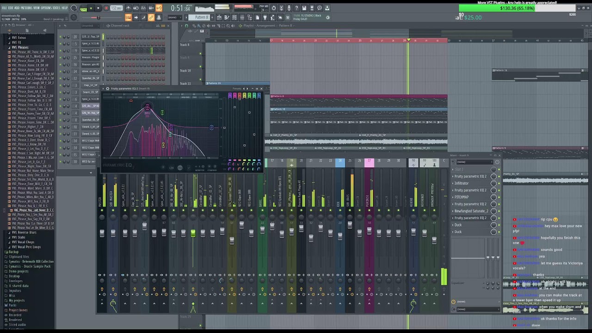
Task: Click the clock icon next to mixer input selector
Action: [x=497, y=162]
